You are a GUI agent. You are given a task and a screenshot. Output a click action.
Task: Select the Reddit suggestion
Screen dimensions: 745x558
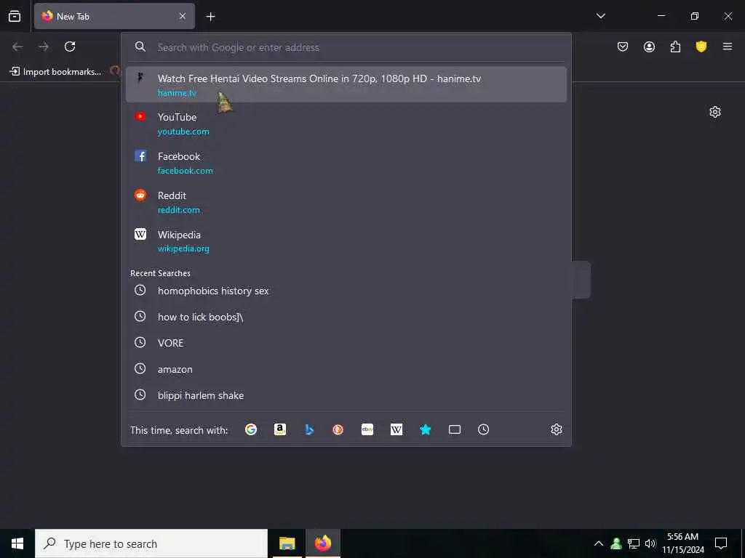346,202
